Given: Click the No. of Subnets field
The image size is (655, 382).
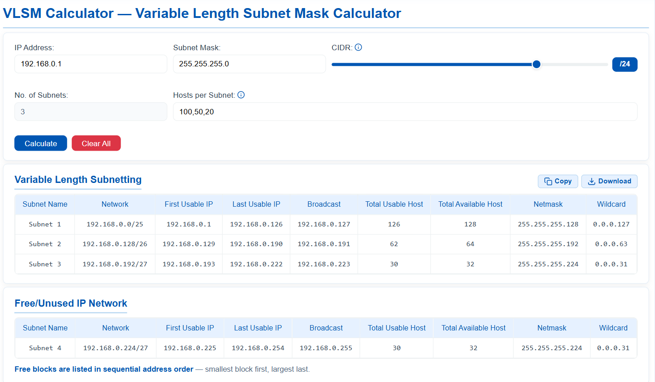Looking at the screenshot, I should 90,112.
